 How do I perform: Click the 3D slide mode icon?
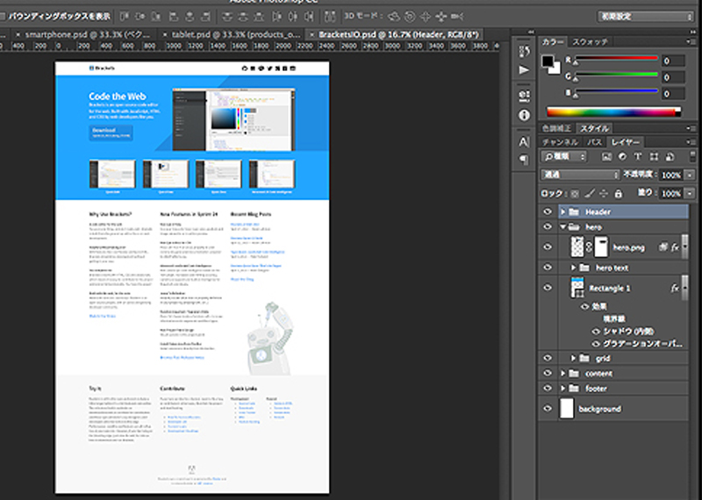point(441,17)
